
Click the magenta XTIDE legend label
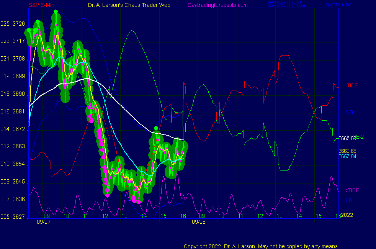[x=352, y=190]
